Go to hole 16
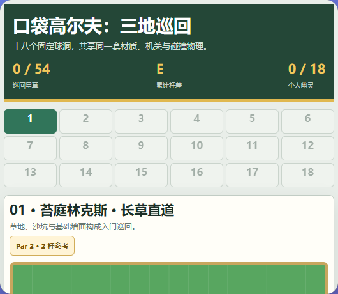 coord(196,175)
